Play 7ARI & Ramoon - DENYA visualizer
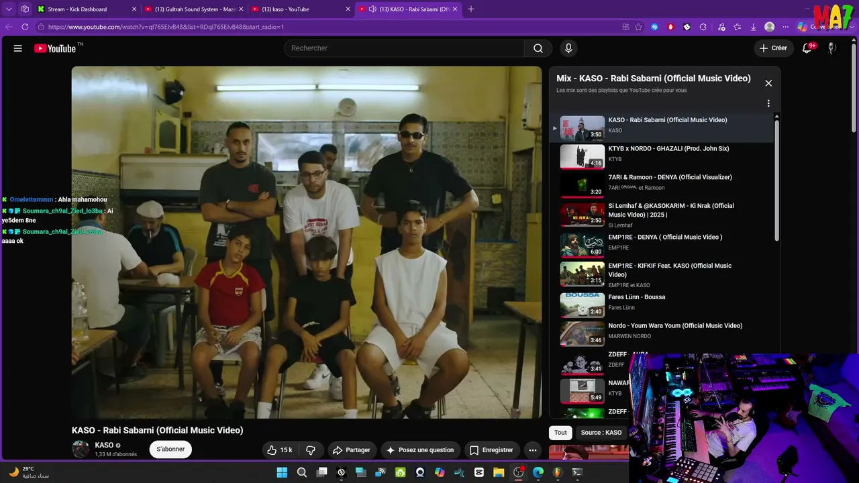 point(661,185)
